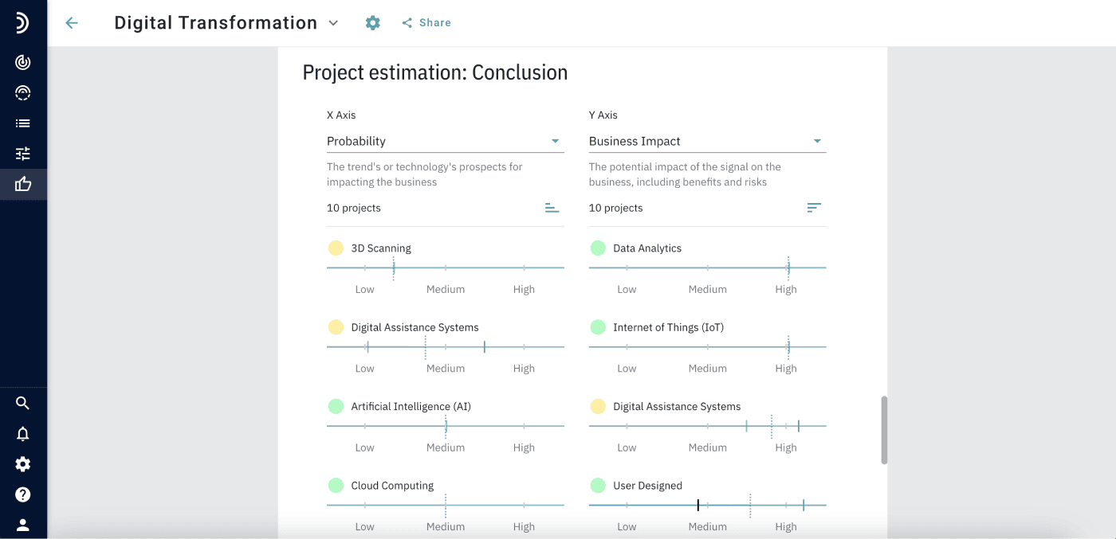Open the radar icon in sidebar
Viewport: 1116px width, 539px height.
click(23, 62)
